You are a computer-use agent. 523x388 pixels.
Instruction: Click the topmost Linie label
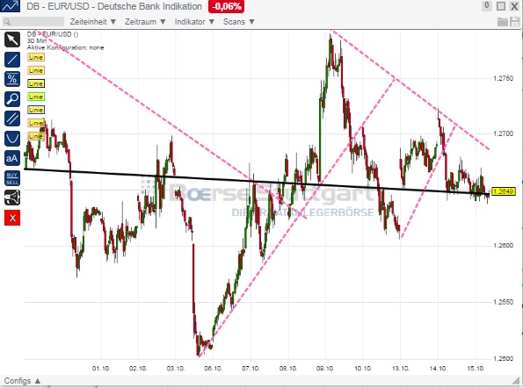tap(36, 57)
